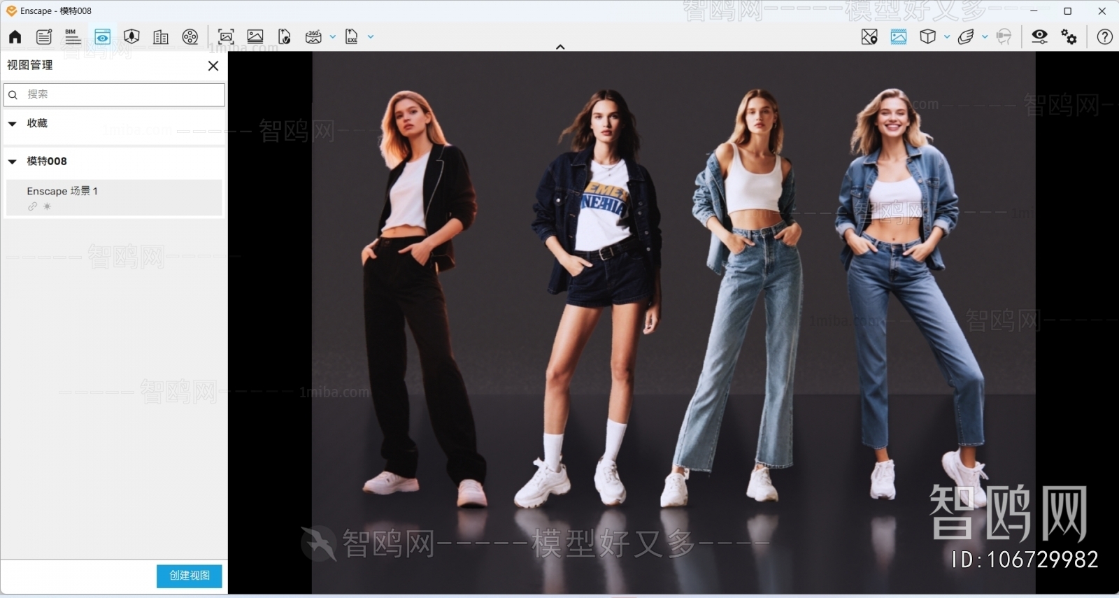Close the 视图管理 panel
This screenshot has width=1119, height=598.
click(x=213, y=66)
